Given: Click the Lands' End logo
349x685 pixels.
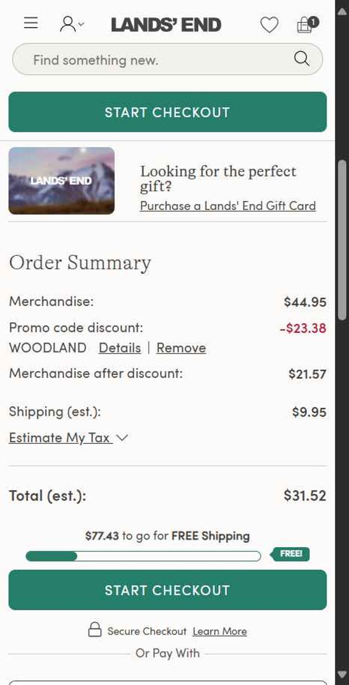Looking at the screenshot, I should [x=166, y=25].
